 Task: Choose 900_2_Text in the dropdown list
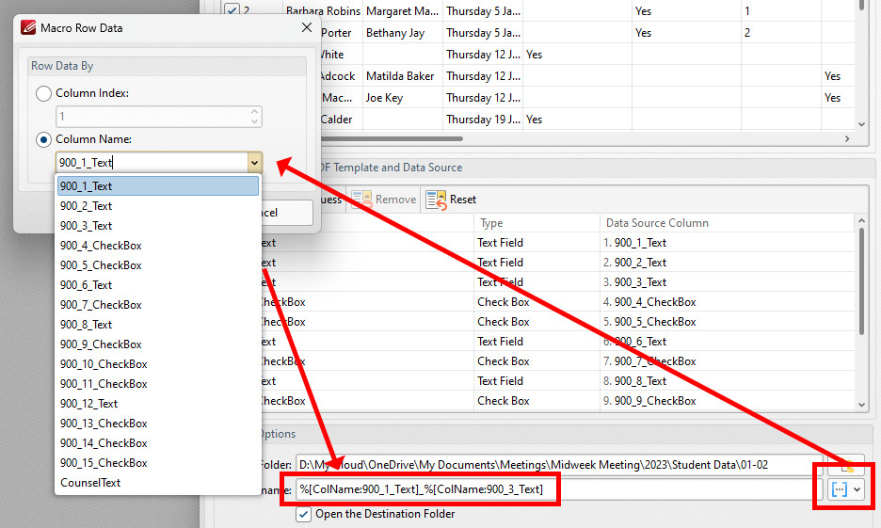coord(158,206)
